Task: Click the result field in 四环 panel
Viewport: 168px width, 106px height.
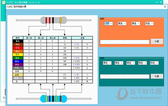Action: tap(125, 42)
